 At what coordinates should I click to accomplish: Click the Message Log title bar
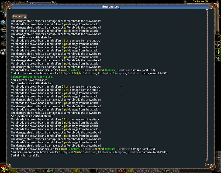pos(110,7)
